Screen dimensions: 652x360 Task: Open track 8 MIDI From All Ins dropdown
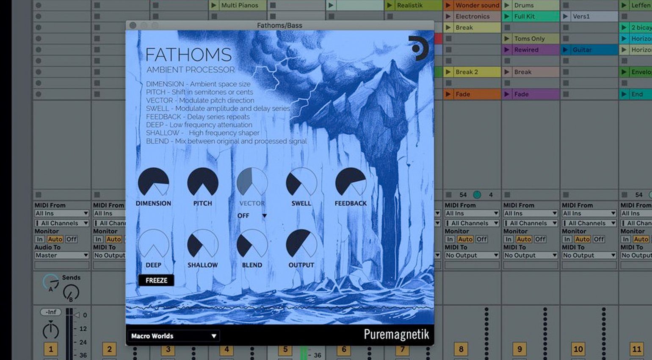point(472,213)
